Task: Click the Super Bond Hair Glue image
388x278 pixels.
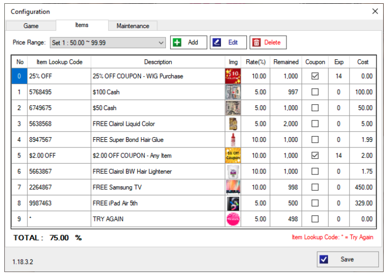Action: point(233,140)
